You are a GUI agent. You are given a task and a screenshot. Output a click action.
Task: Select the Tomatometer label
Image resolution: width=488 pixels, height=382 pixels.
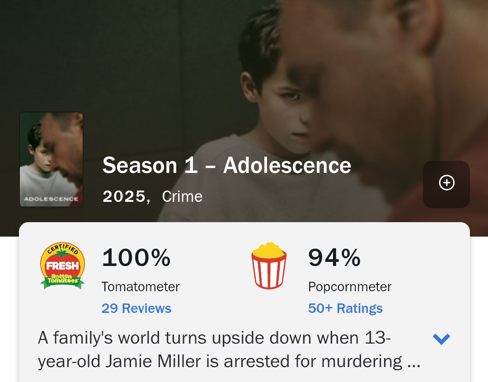coord(141,286)
